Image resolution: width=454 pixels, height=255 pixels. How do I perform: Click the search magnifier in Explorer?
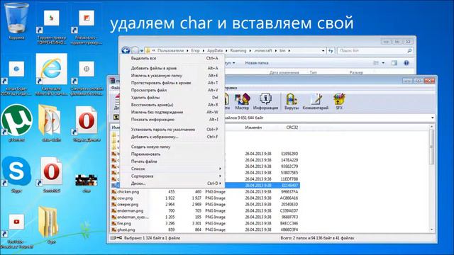409,50
